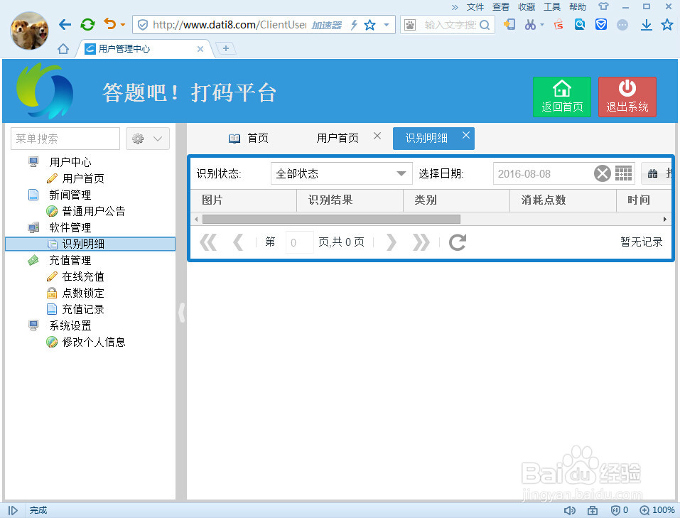680x518 pixels.
Task: Select 在线充值 in the left menu
Action: point(83,276)
